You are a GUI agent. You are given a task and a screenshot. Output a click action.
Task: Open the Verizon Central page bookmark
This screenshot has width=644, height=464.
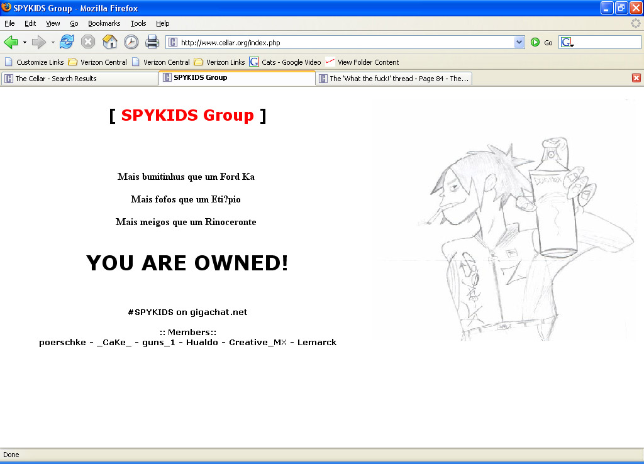click(160, 62)
